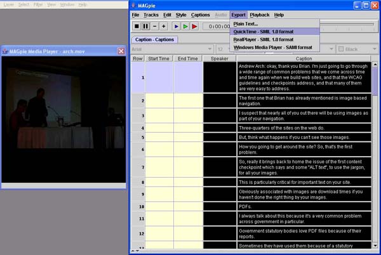Click the Window menu in the background window
The width and height of the screenshot is (381, 255).
[x=67, y=4]
